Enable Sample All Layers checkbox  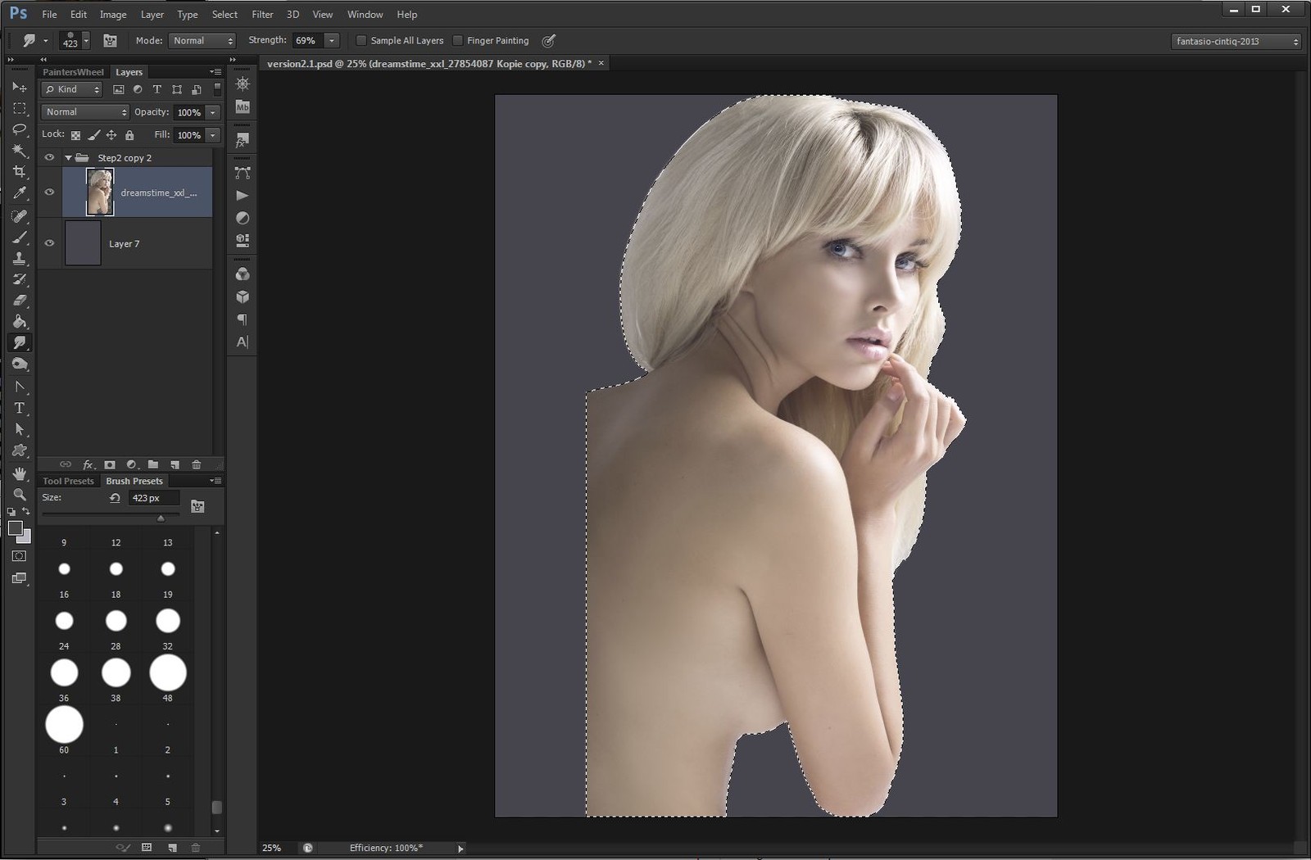(361, 40)
